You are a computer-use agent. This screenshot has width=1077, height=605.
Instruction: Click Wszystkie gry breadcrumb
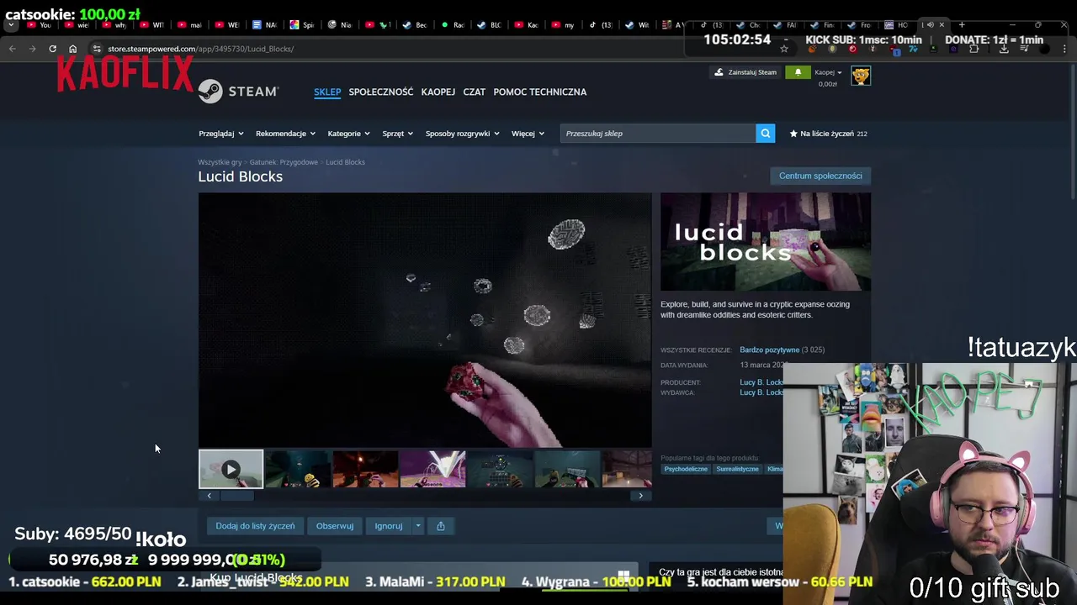click(x=220, y=162)
